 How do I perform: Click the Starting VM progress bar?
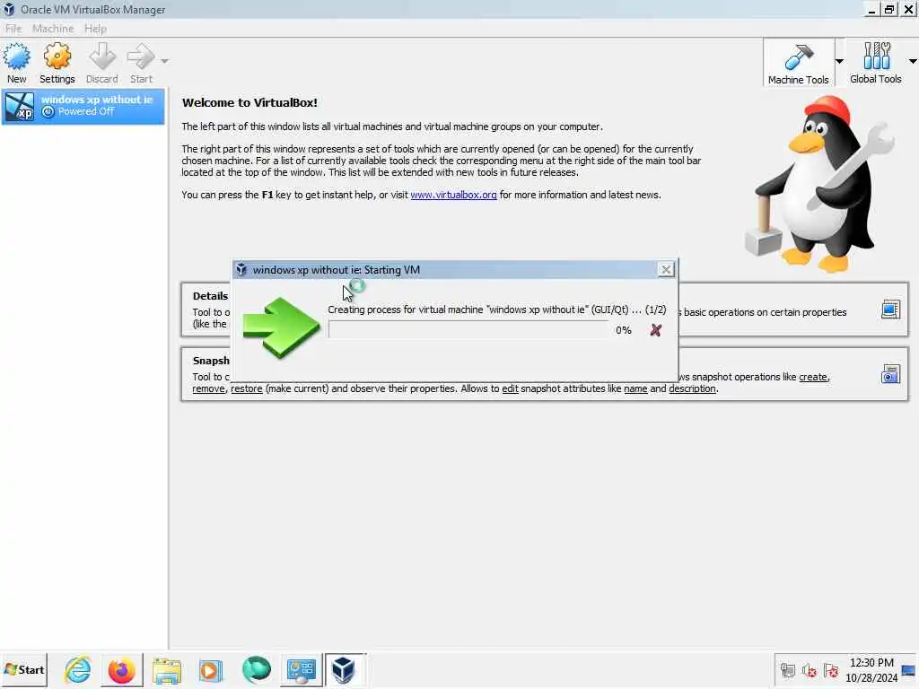point(468,330)
